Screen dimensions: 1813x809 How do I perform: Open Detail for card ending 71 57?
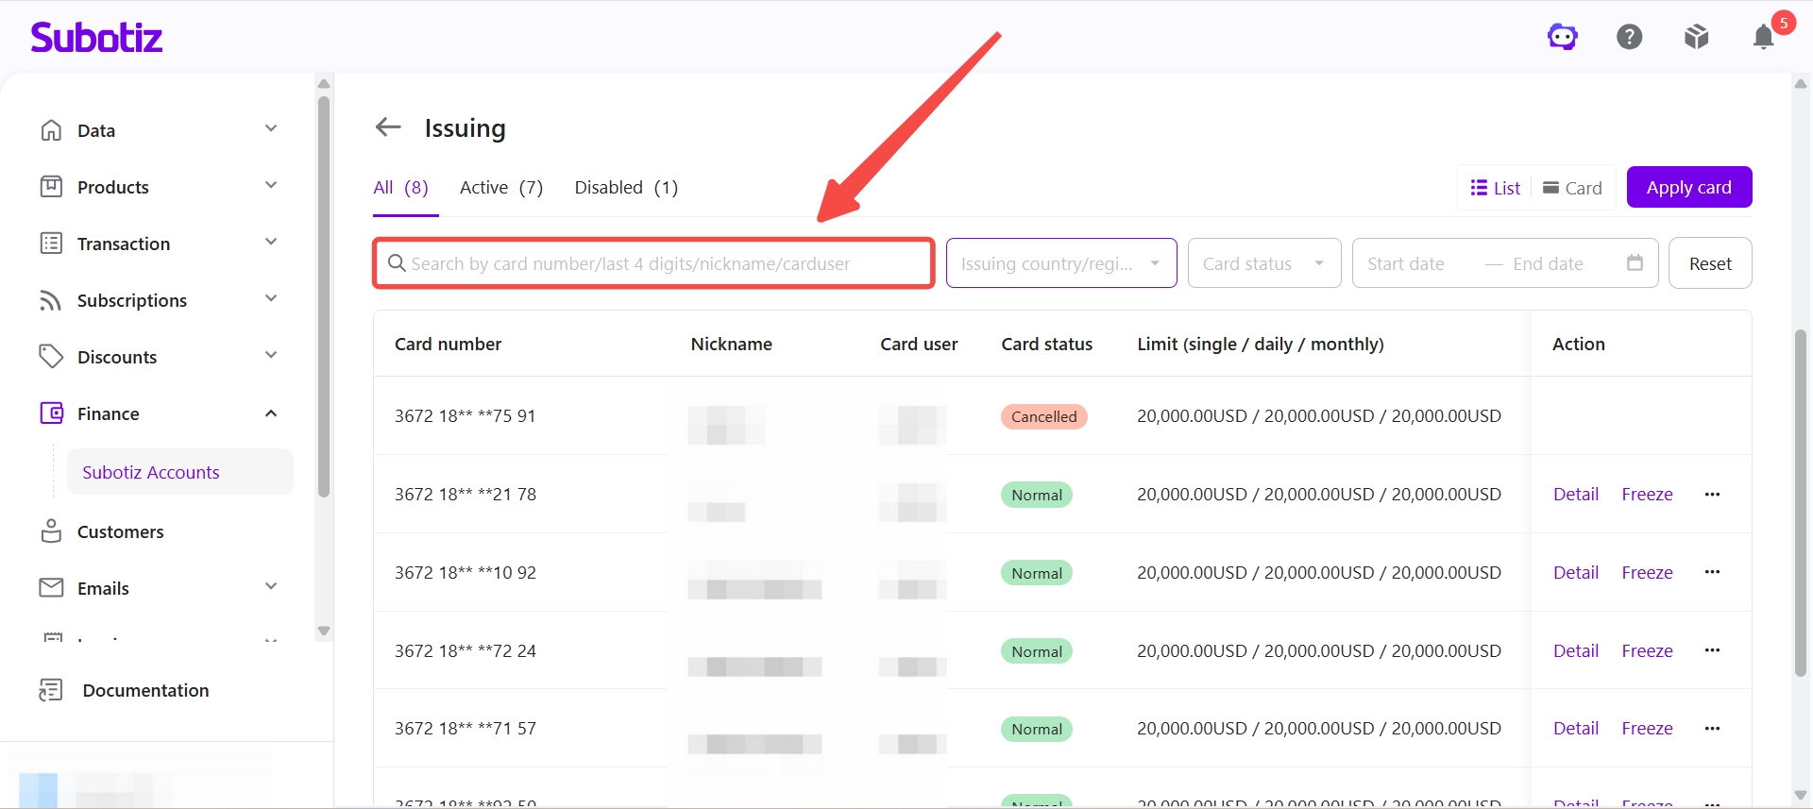[x=1576, y=728]
